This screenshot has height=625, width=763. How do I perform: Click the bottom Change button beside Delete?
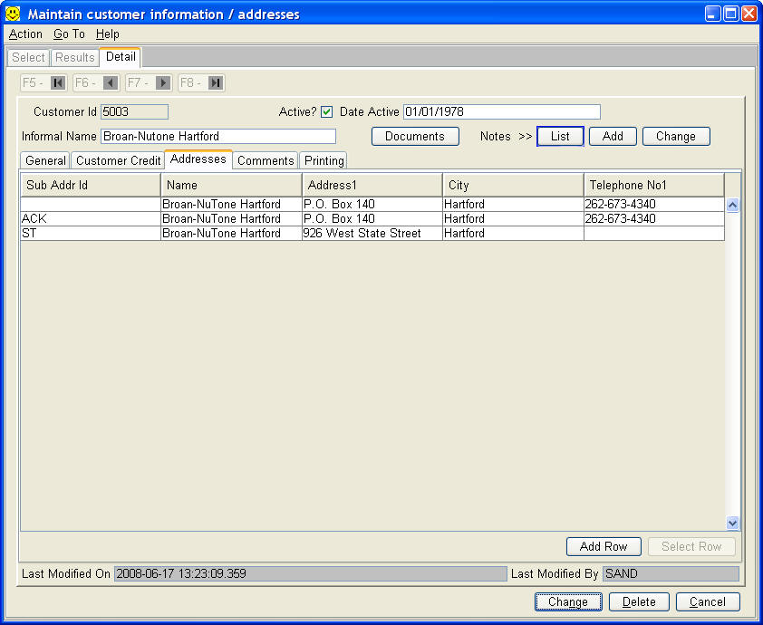(568, 602)
